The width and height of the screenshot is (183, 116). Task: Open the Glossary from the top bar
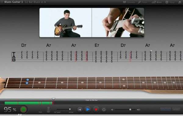[129, 2]
